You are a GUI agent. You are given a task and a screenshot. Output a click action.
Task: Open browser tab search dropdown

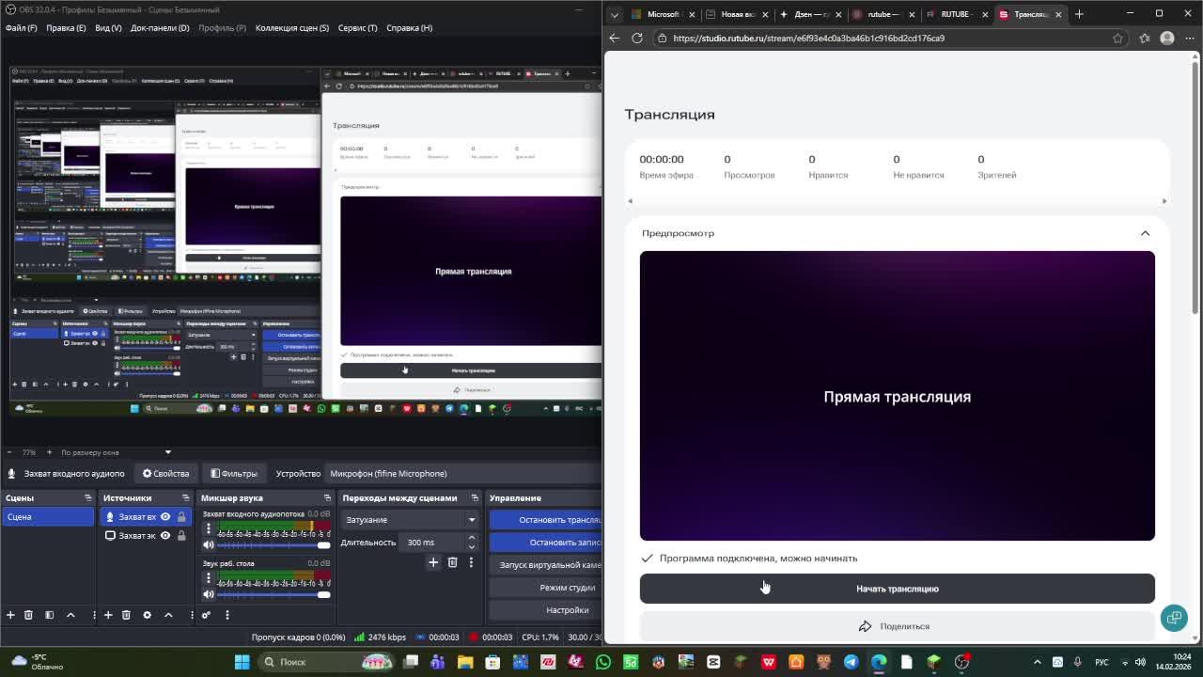click(615, 14)
